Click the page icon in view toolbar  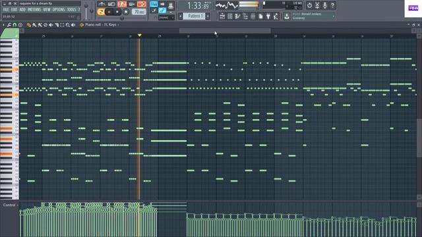[x=260, y=16]
